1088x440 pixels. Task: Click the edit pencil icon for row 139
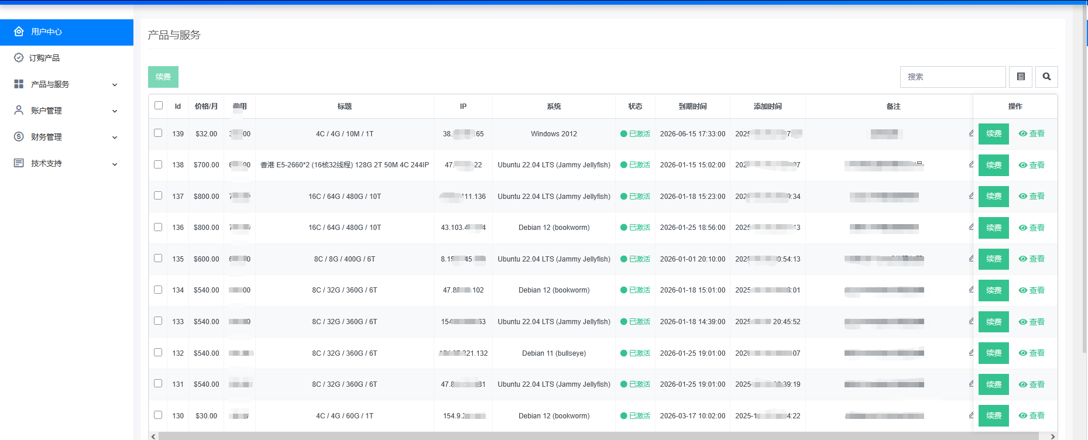point(971,133)
